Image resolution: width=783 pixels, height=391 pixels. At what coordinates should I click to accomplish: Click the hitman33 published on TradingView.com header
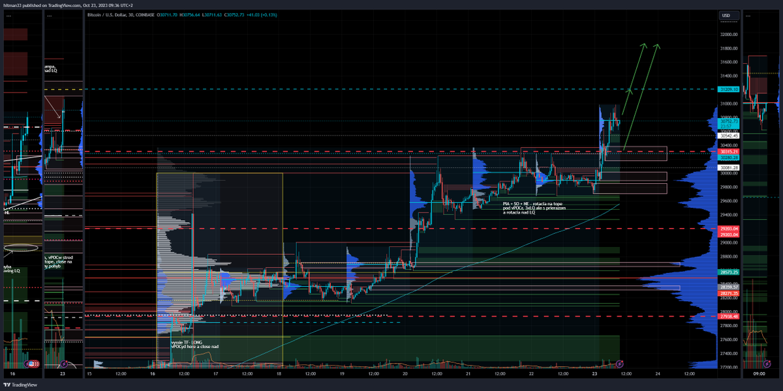click(67, 5)
